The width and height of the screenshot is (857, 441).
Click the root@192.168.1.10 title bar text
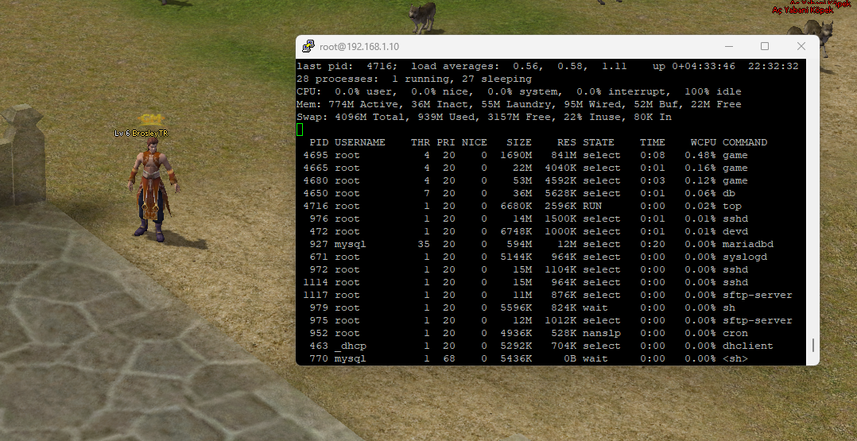click(x=359, y=46)
